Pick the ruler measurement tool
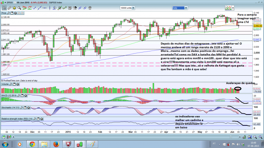Viewport: 264px width, 148px height. tap(9, 8)
